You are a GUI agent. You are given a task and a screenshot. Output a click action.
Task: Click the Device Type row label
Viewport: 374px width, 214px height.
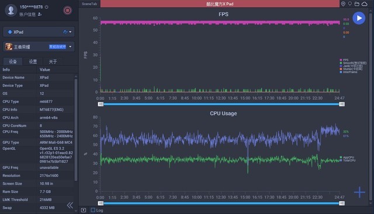(x=13, y=85)
